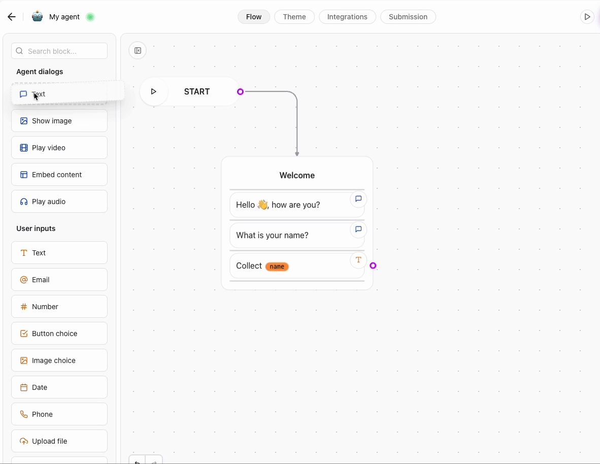Click the Number input hash icon
The height and width of the screenshot is (464, 600).
click(x=23, y=307)
